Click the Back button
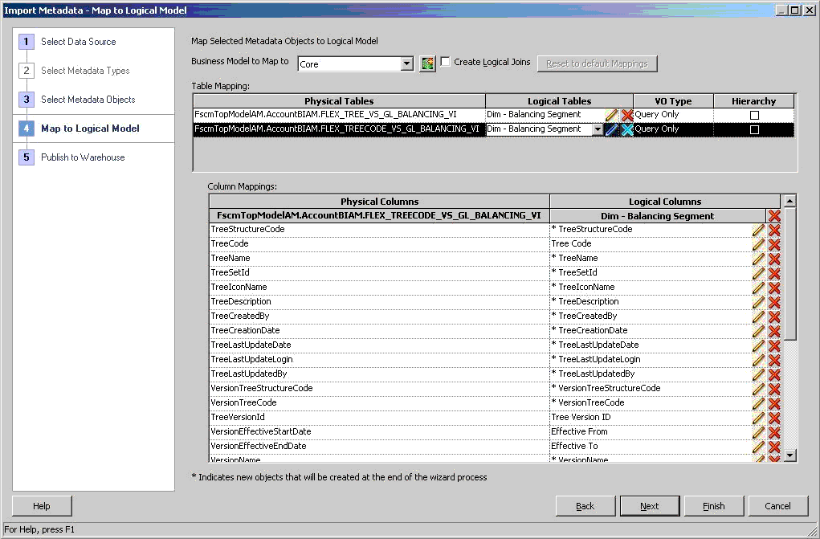Viewport: 820px width, 539px height. click(585, 506)
